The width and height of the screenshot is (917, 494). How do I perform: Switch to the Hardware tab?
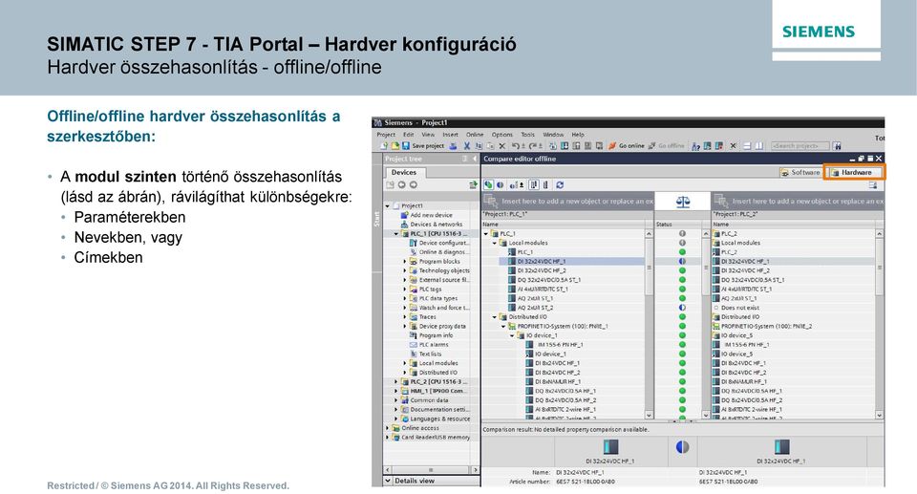tap(854, 172)
